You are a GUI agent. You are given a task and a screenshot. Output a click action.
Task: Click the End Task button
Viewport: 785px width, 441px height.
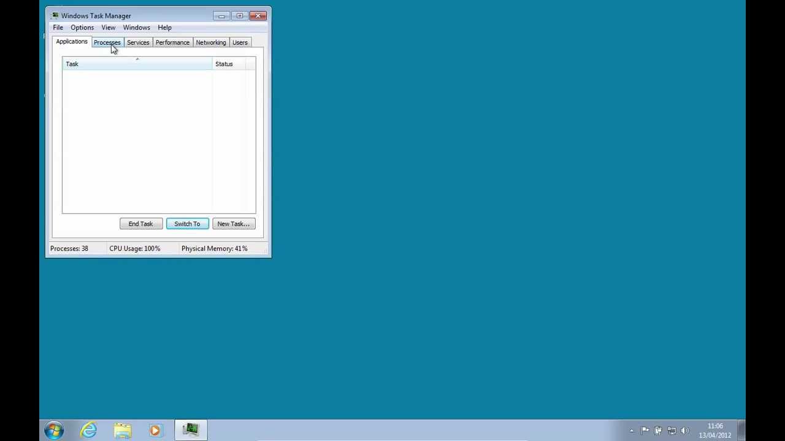coord(140,224)
